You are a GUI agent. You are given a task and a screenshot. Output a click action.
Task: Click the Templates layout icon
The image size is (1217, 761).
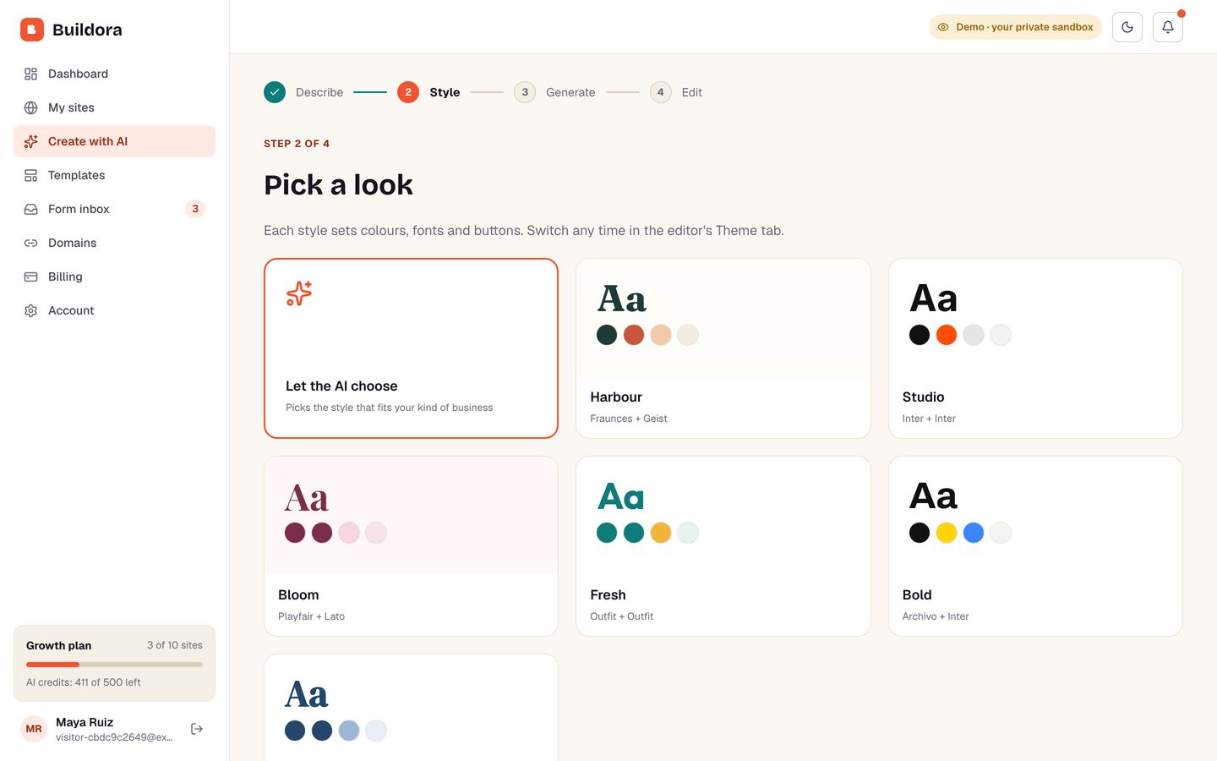31,175
